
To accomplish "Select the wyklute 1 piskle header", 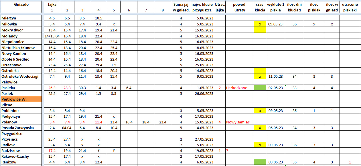I will (275, 7).
